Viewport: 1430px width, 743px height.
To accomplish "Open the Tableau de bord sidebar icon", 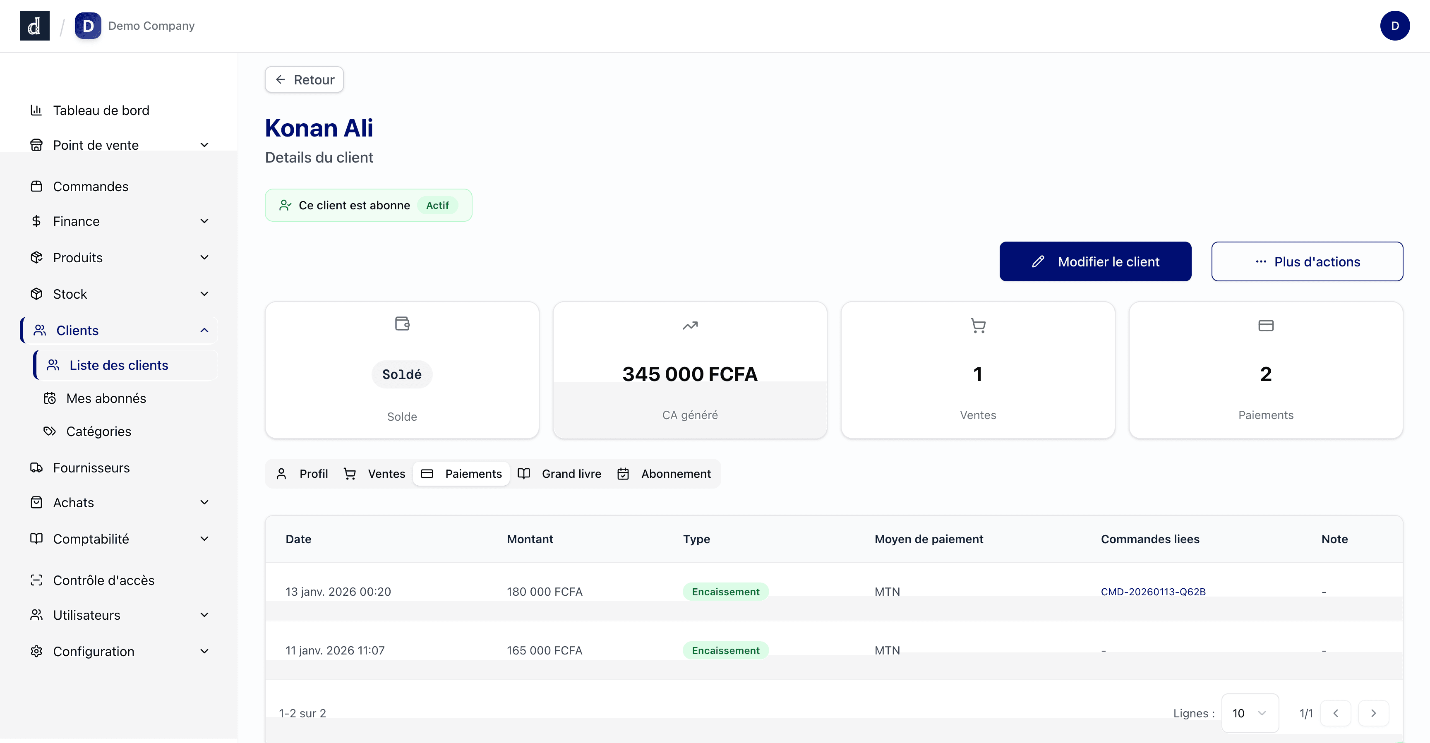I will (36, 110).
